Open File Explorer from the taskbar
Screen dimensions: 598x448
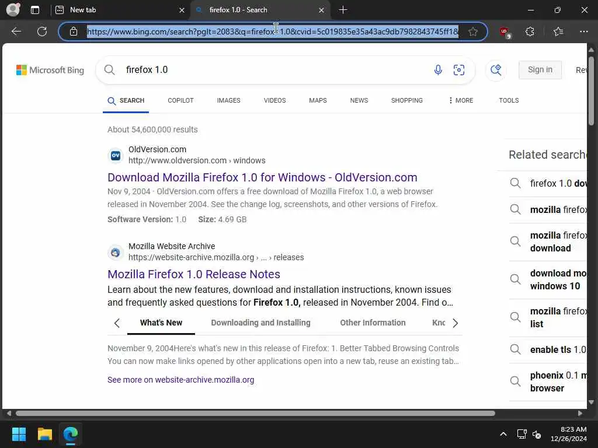point(44,434)
